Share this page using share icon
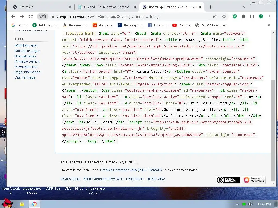278x208 pixels. coord(215,17)
